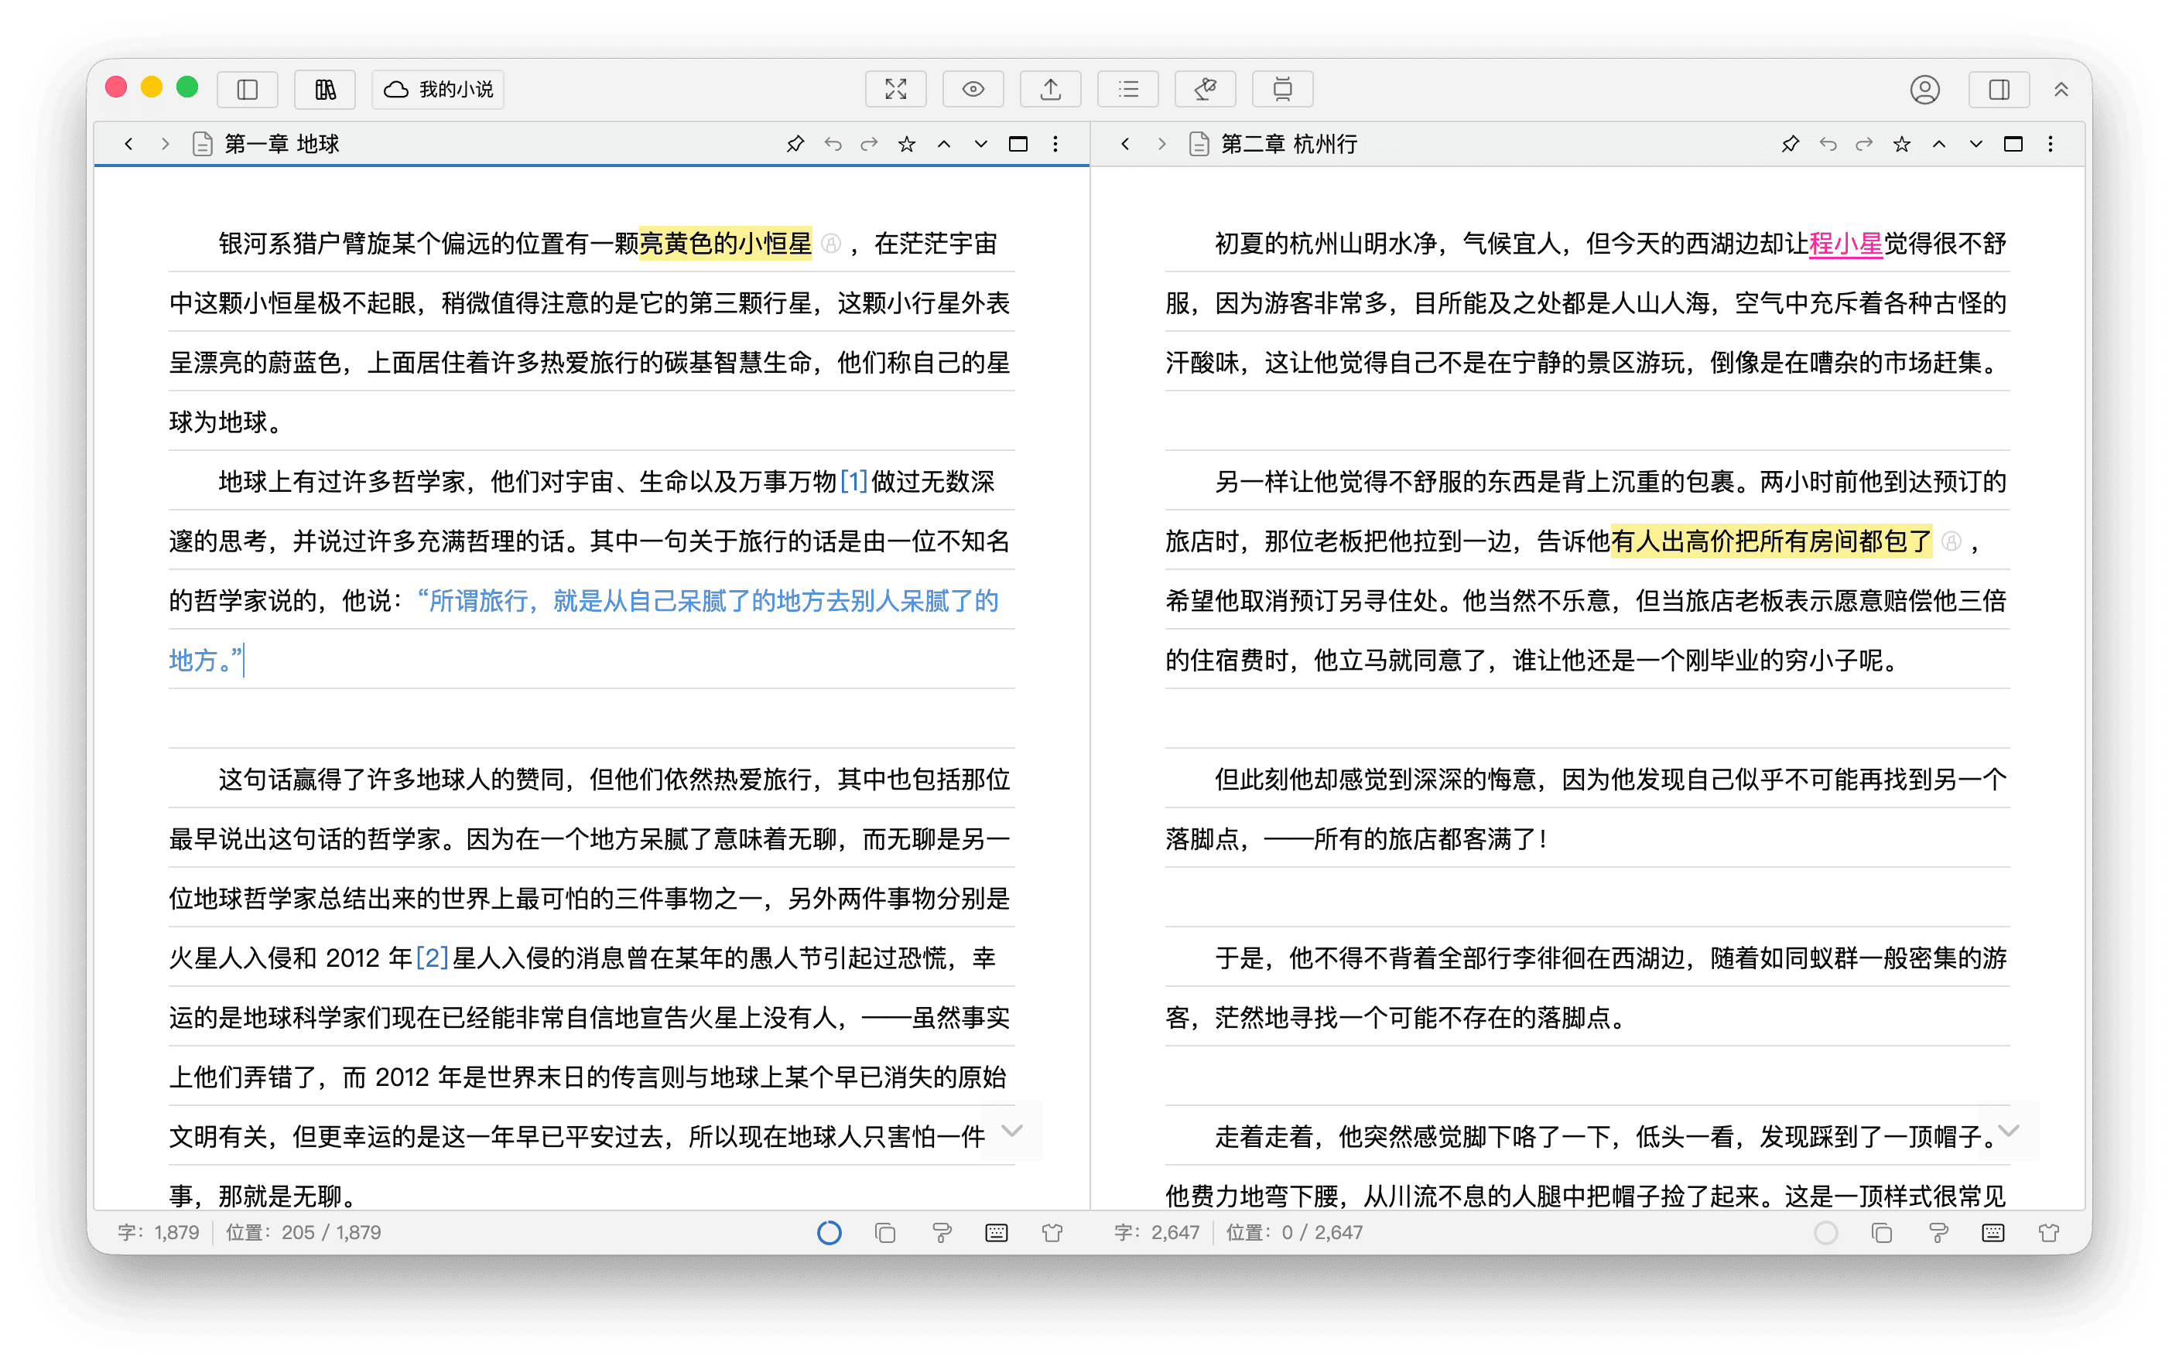Click annotation marker after 亮黄色的小恒星
2179x1369 pixels.
[x=831, y=243]
